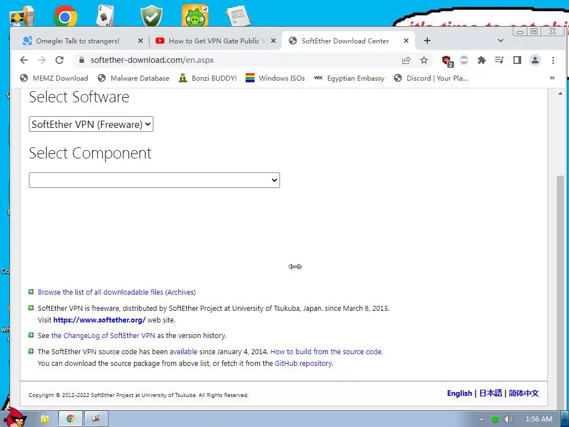569x427 pixels.
Task: Open the volume speaker tray icon
Action: click(x=508, y=419)
